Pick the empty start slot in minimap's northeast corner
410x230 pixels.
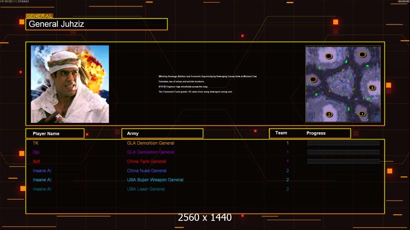click(x=362, y=54)
